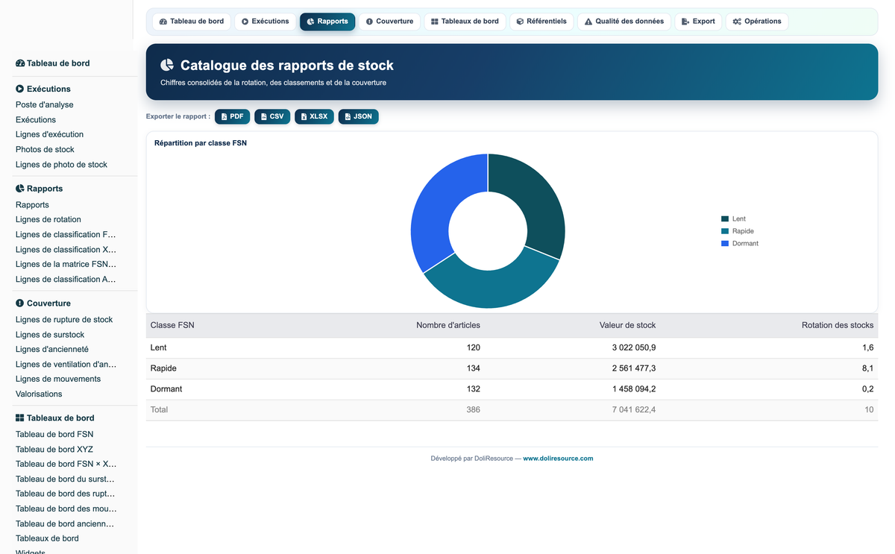
Task: Open Lignes de mouvements in sidebar
Action: 58,380
